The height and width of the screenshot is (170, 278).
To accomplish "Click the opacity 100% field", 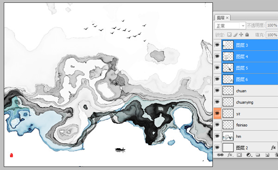I will (x=272, y=25).
